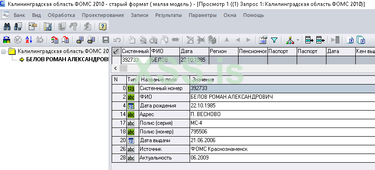Select БЕЛОВ РОМАН АЛЕКСАНДРОВИЧ tree entry

click(x=67, y=59)
